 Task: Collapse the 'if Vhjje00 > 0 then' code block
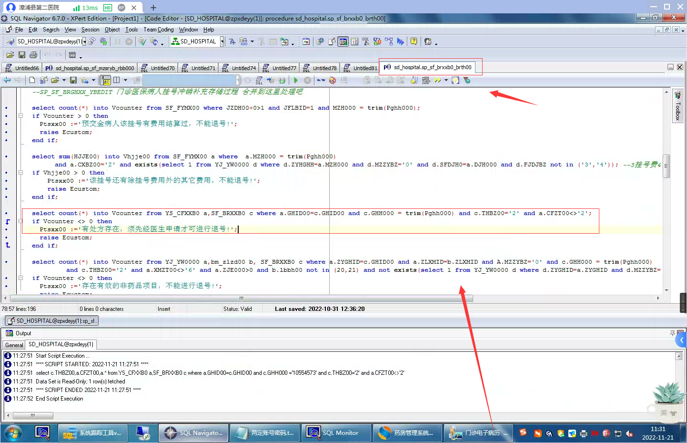click(20, 173)
